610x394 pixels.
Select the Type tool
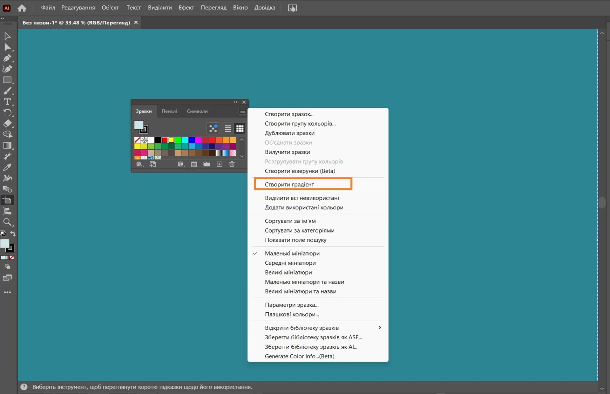point(7,102)
